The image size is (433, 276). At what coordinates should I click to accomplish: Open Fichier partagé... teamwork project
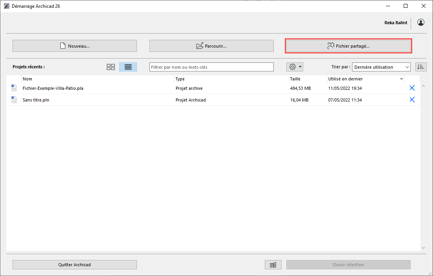pos(349,46)
